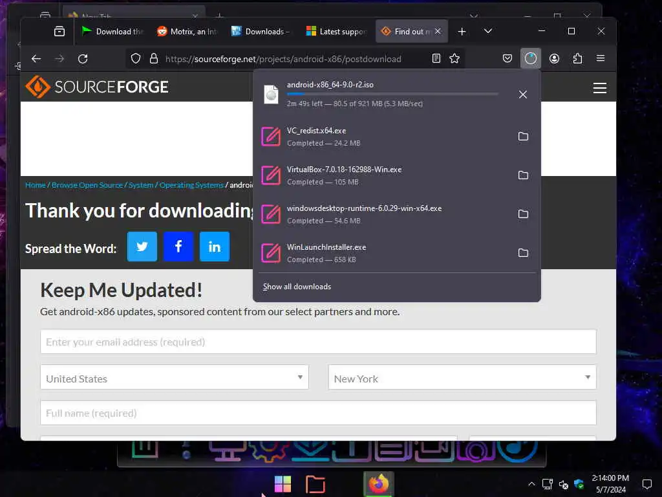Share on Facebook button
This screenshot has width=662, height=497.
point(178,247)
